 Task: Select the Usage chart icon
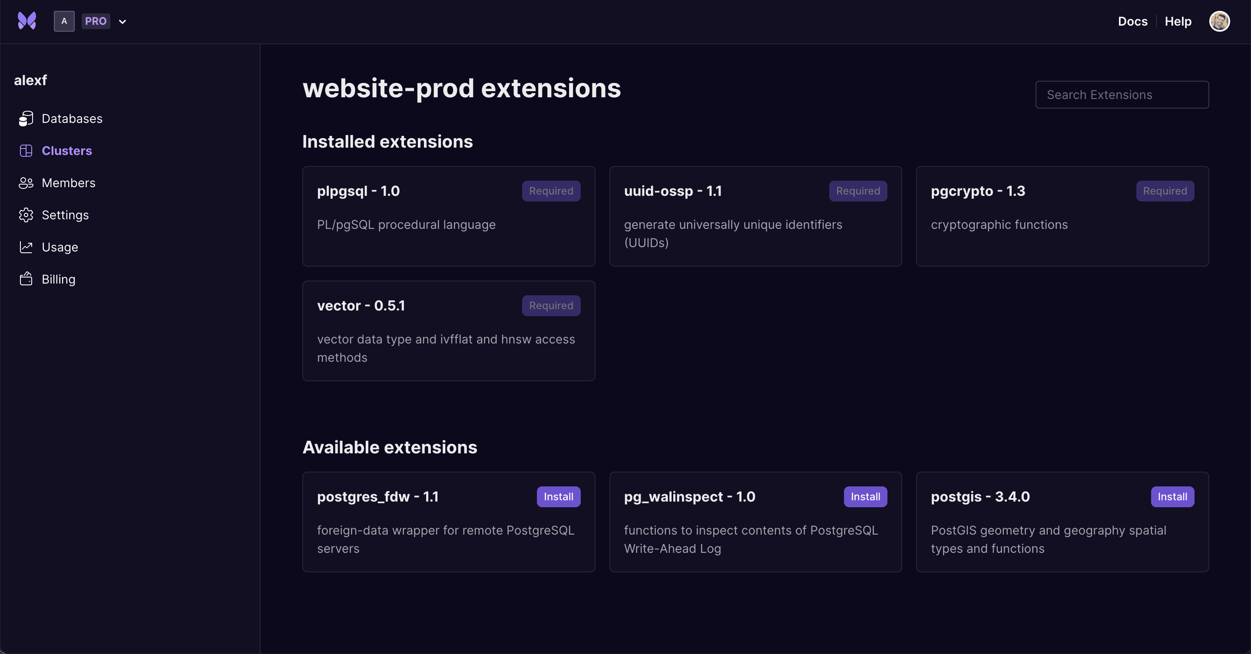[x=26, y=246]
